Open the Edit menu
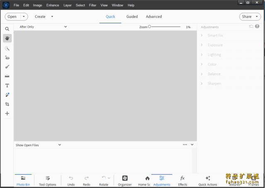Screen dimensions: 265x188 tap(26, 5)
